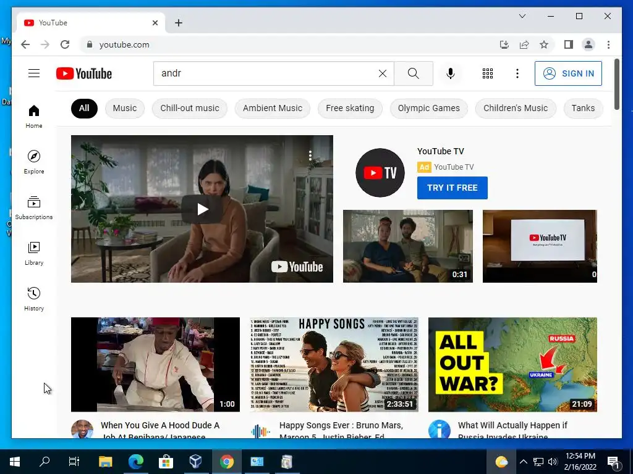Expand the system tray hidden icons chevron
The image size is (633, 474).
[523, 462]
